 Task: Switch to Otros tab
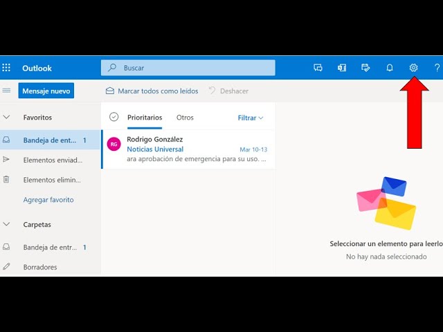[x=185, y=118]
